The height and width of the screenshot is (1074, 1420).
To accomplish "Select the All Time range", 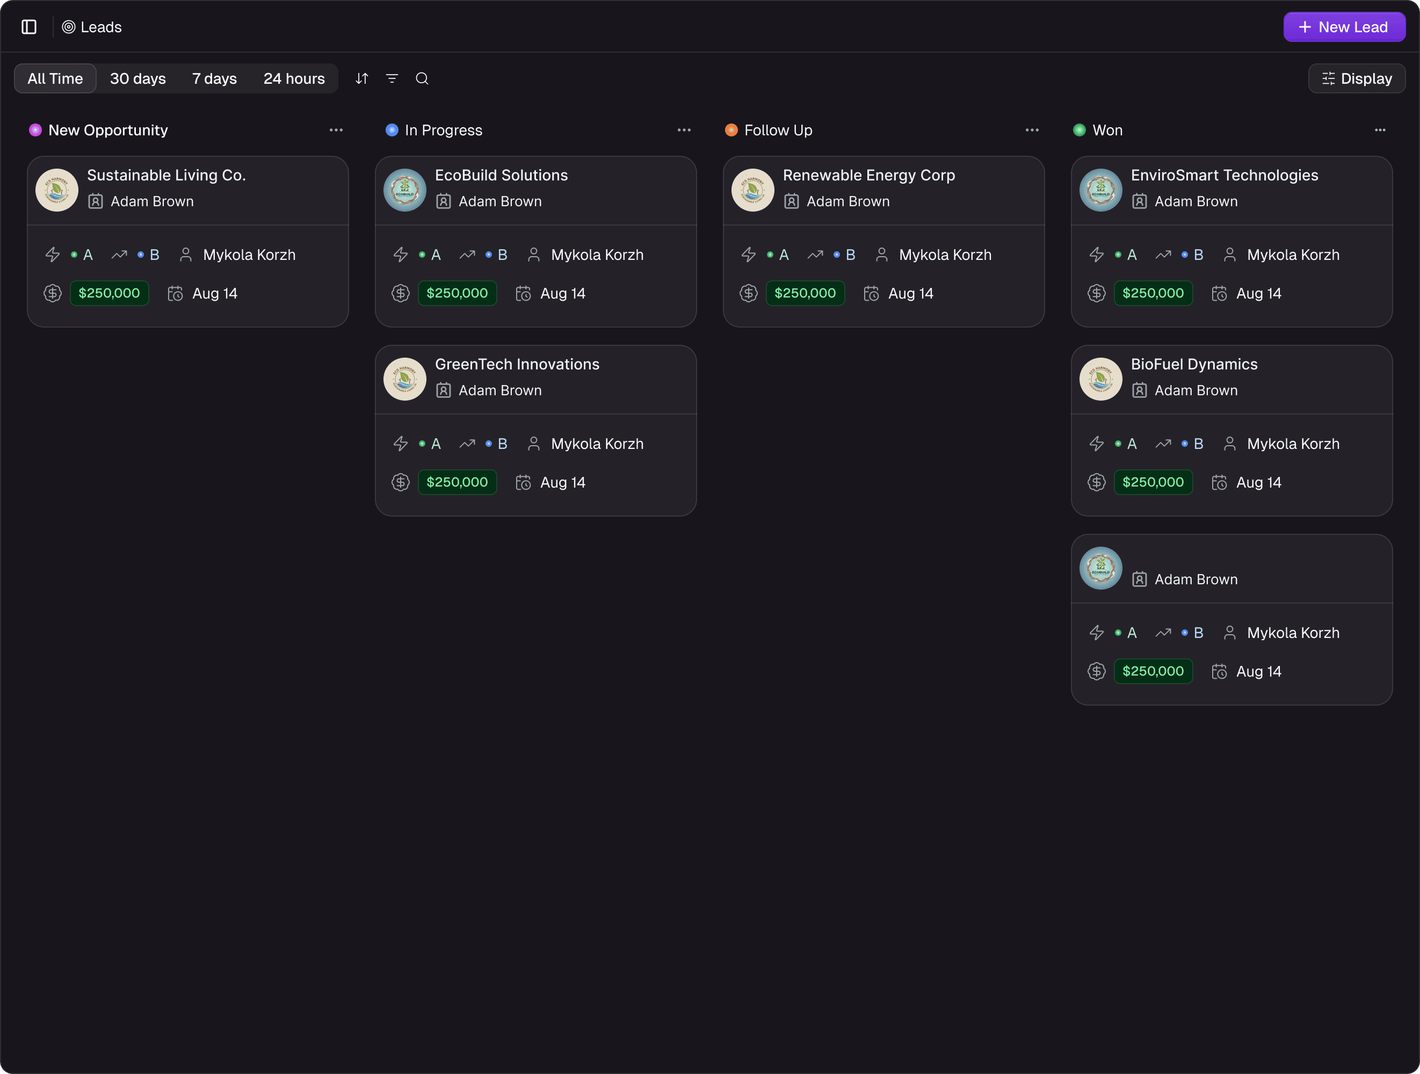I will pos(55,78).
